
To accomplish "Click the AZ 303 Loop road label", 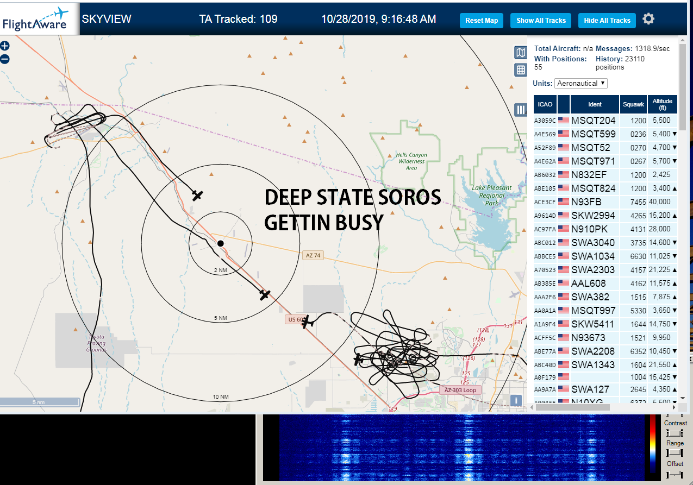I will tap(460, 390).
